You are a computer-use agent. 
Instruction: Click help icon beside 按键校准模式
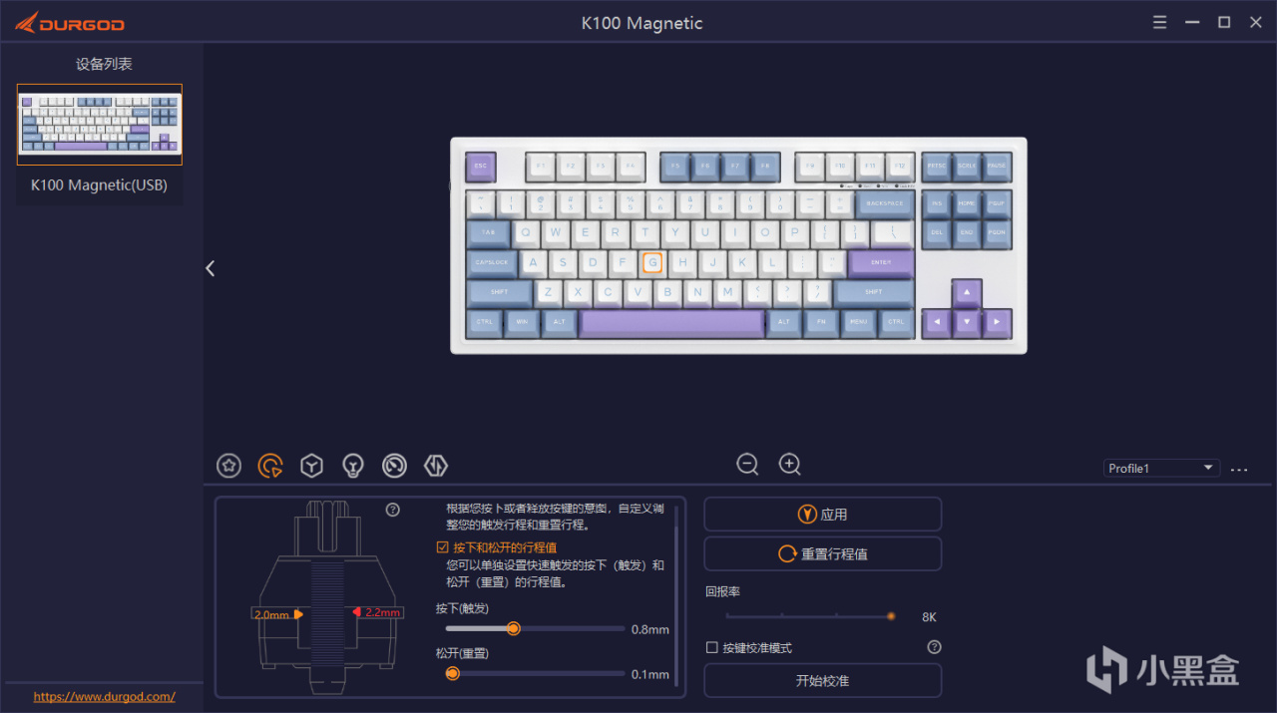coord(934,647)
